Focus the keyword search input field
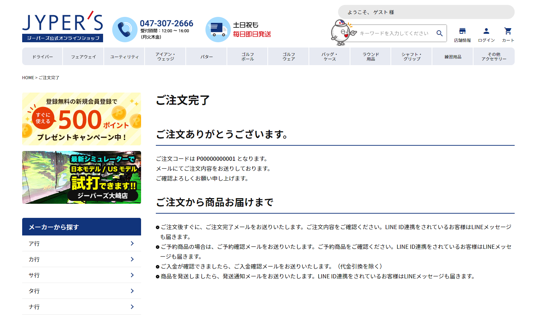The image size is (540, 315). (394, 33)
